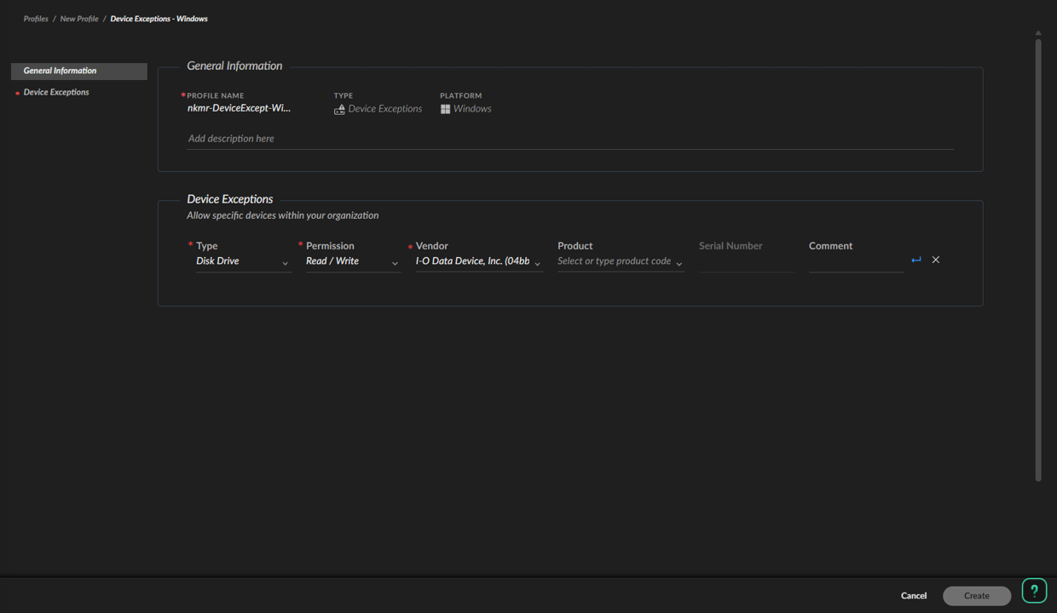Switch to General Information in the sidebar
The height and width of the screenshot is (613, 1057).
click(x=78, y=72)
